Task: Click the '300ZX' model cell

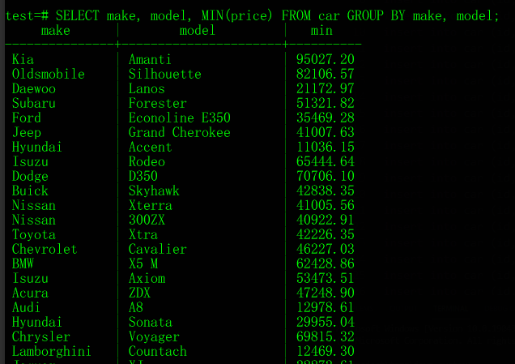Action: 147,220
